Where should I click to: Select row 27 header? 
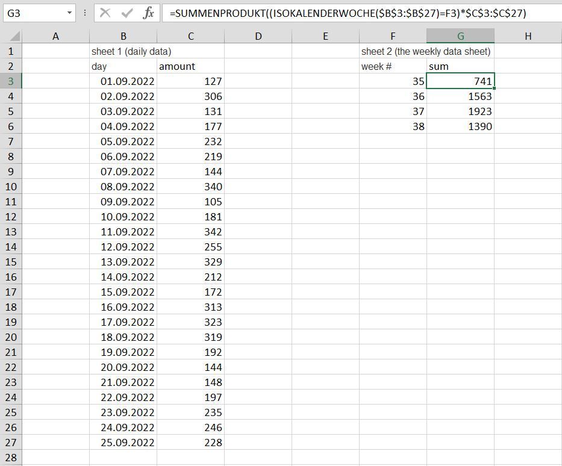pos(11,443)
